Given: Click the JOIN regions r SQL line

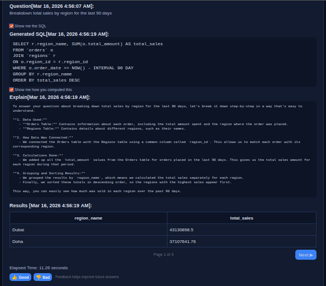Looking at the screenshot, I should click(34, 56).
